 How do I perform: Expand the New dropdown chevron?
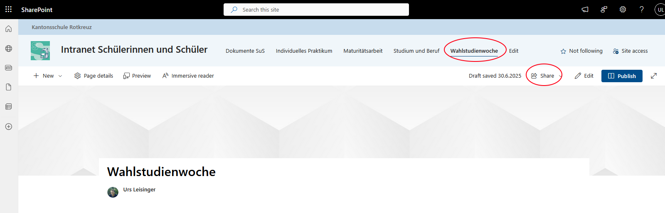pyautogui.click(x=60, y=76)
